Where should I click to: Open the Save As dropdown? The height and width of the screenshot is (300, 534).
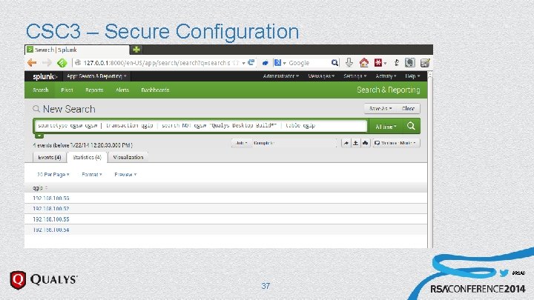click(x=380, y=108)
